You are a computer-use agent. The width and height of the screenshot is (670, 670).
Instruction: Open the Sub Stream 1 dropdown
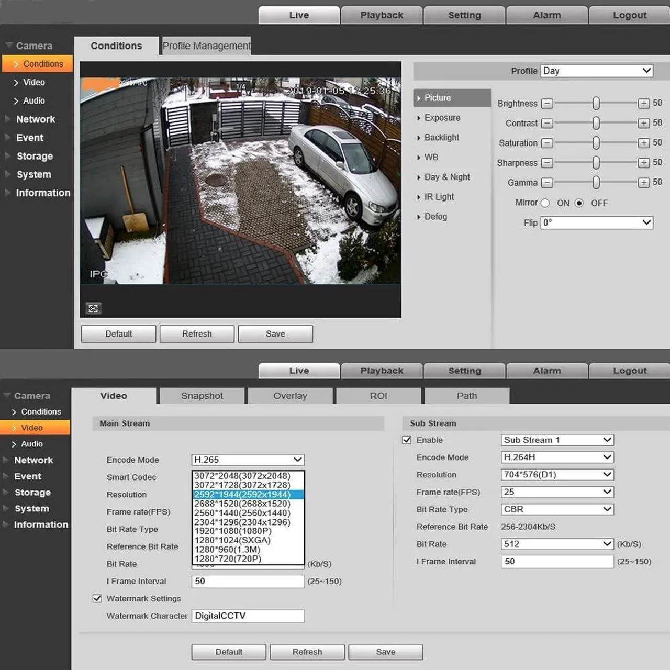(x=557, y=440)
